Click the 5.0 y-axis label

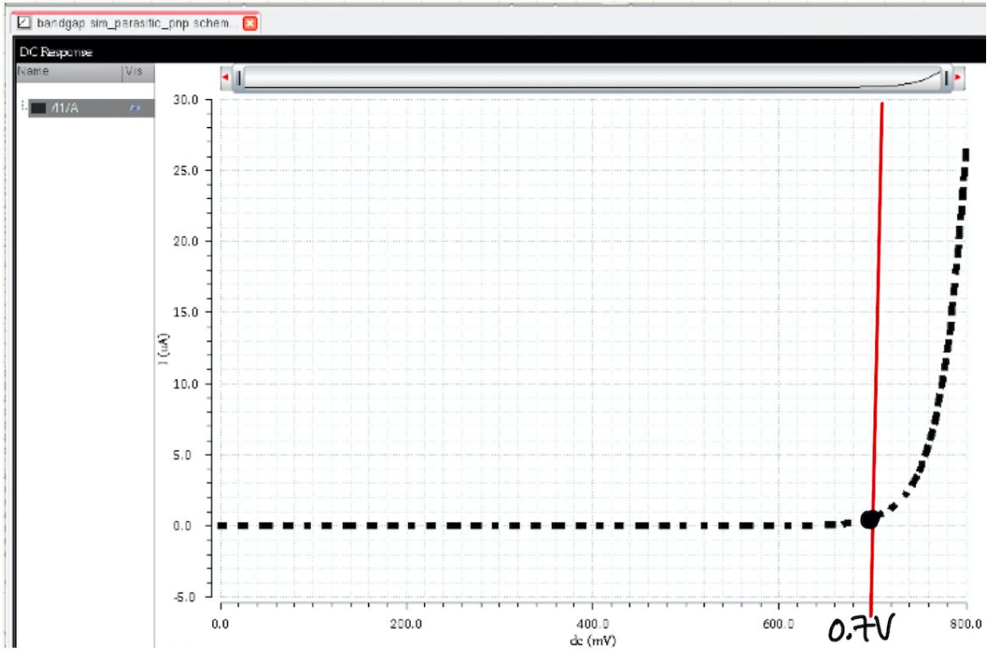(x=182, y=455)
